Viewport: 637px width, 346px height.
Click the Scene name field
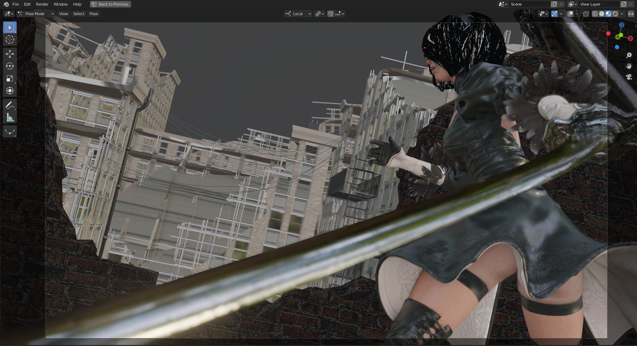530,4
